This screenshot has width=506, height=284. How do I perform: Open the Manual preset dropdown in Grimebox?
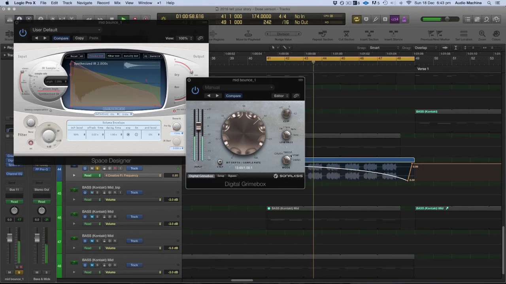click(238, 88)
